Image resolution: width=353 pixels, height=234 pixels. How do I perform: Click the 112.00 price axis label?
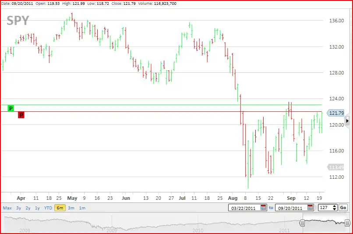(336, 177)
